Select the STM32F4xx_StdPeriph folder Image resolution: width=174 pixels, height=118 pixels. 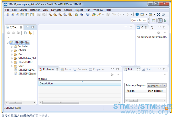click(x=25, y=58)
